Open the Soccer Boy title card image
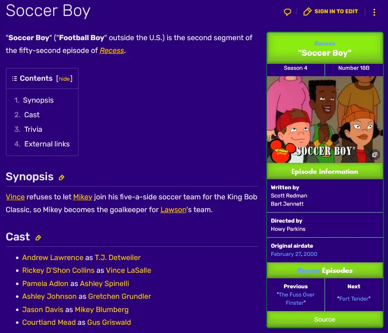 point(325,120)
